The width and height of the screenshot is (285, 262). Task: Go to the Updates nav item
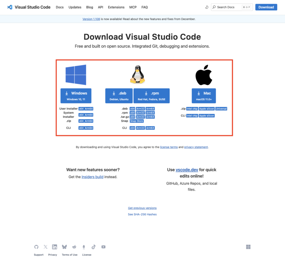(75, 7)
